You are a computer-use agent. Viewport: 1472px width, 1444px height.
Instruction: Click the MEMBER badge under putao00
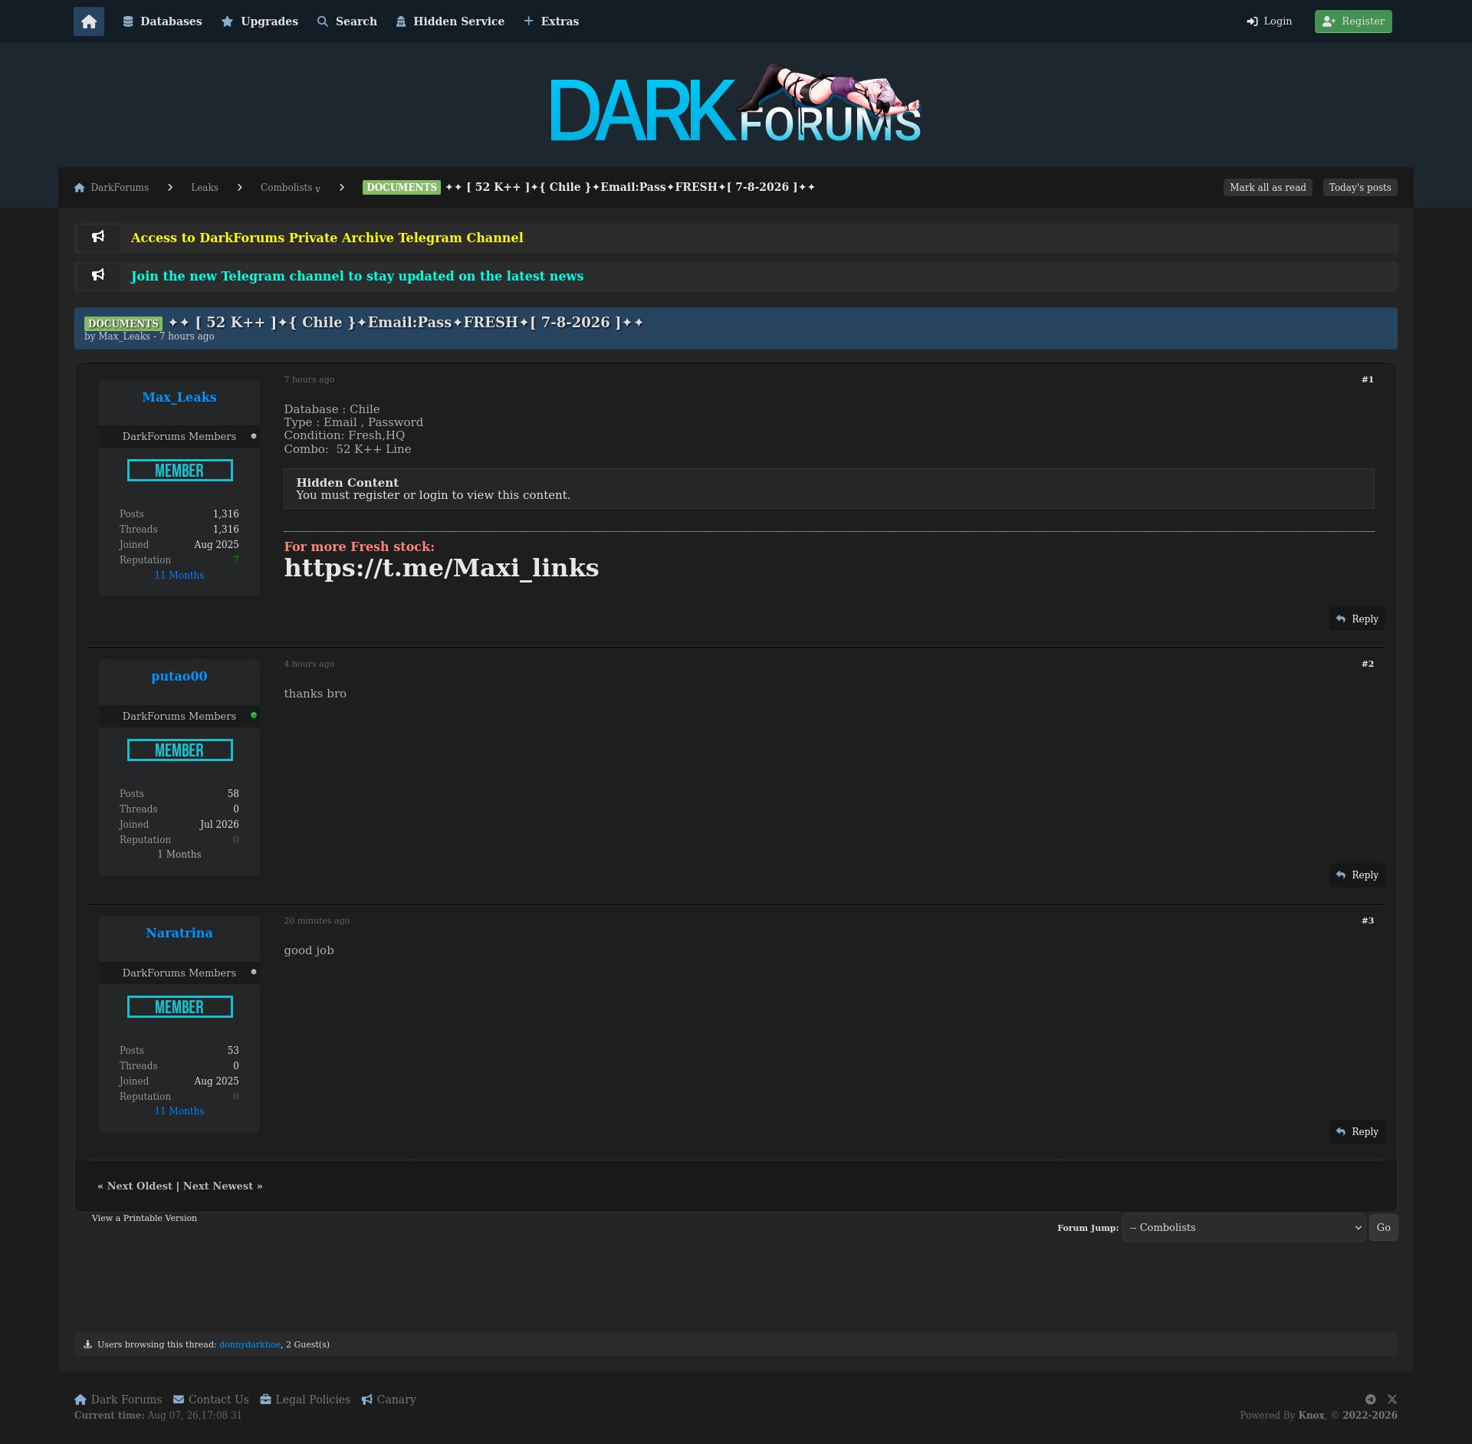click(180, 750)
